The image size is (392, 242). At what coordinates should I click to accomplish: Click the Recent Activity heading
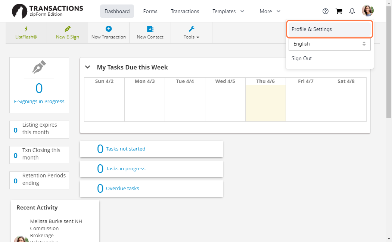pyautogui.click(x=37, y=208)
